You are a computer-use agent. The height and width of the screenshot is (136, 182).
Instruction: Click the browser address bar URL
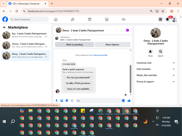point(54,11)
